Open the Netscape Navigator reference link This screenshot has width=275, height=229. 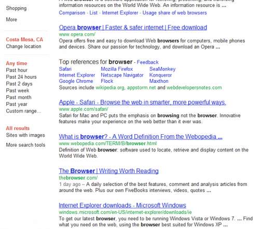(x=122, y=75)
